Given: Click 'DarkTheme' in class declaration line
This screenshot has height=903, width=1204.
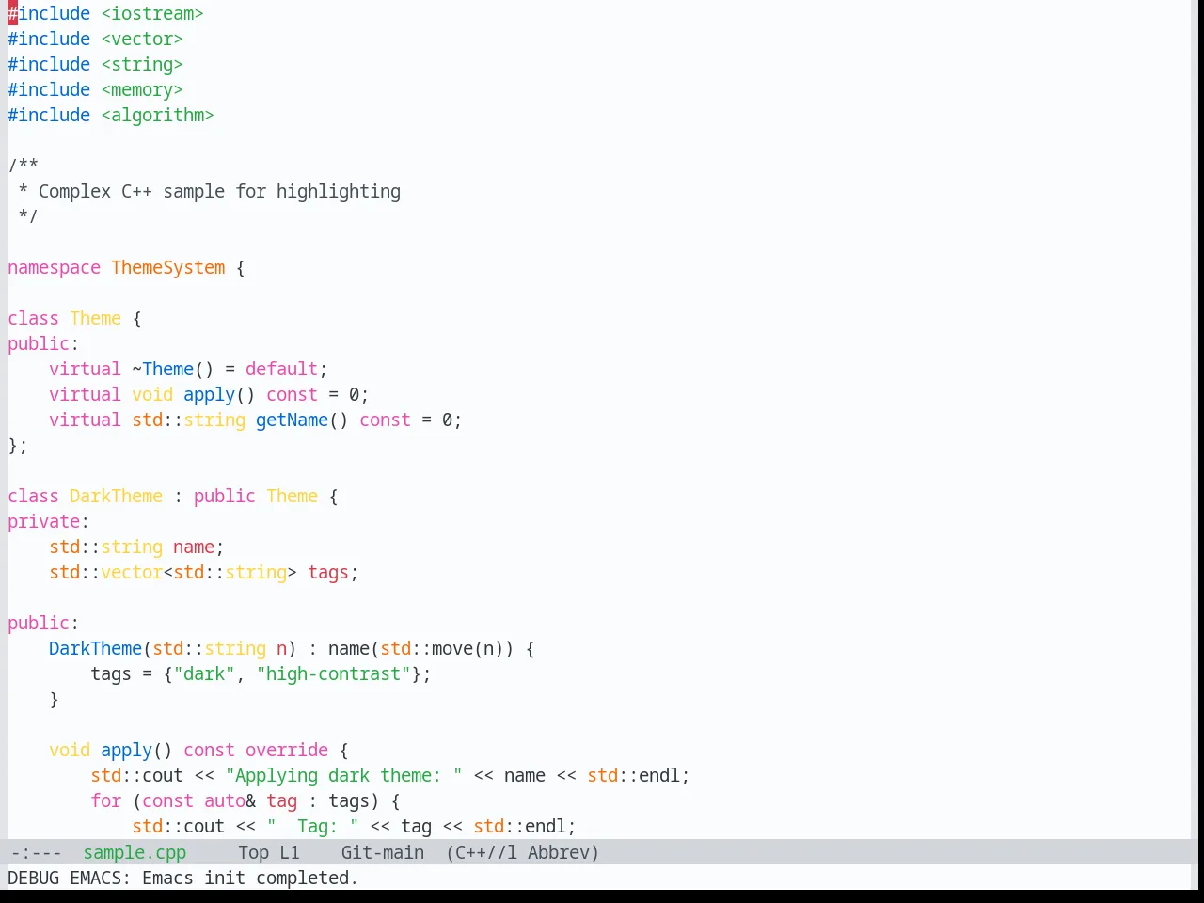Looking at the screenshot, I should pos(116,496).
